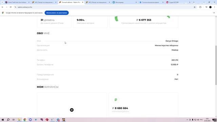Close the Мессенджер tab

pyautogui.click(x=136, y=2)
